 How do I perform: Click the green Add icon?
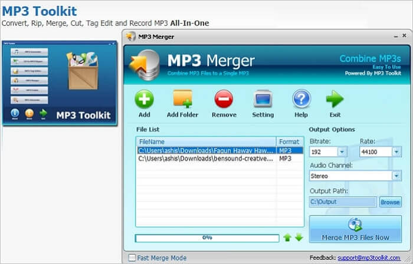144,99
